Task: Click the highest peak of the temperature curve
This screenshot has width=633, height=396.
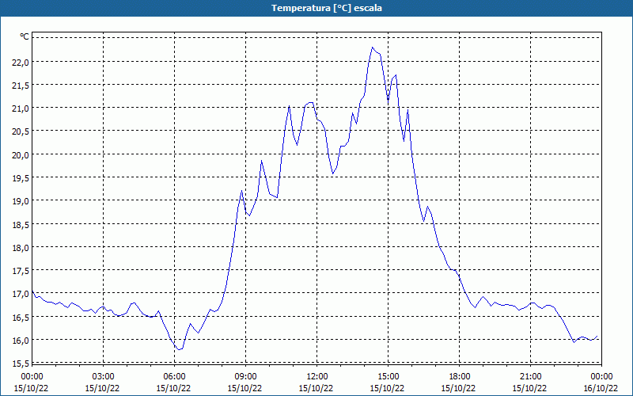Action: pos(372,48)
